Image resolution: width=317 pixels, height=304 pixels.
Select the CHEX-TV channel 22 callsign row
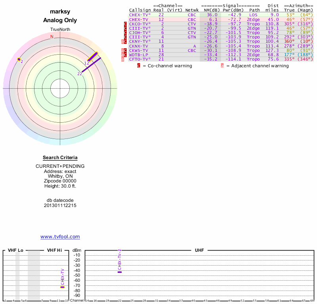click(x=139, y=15)
